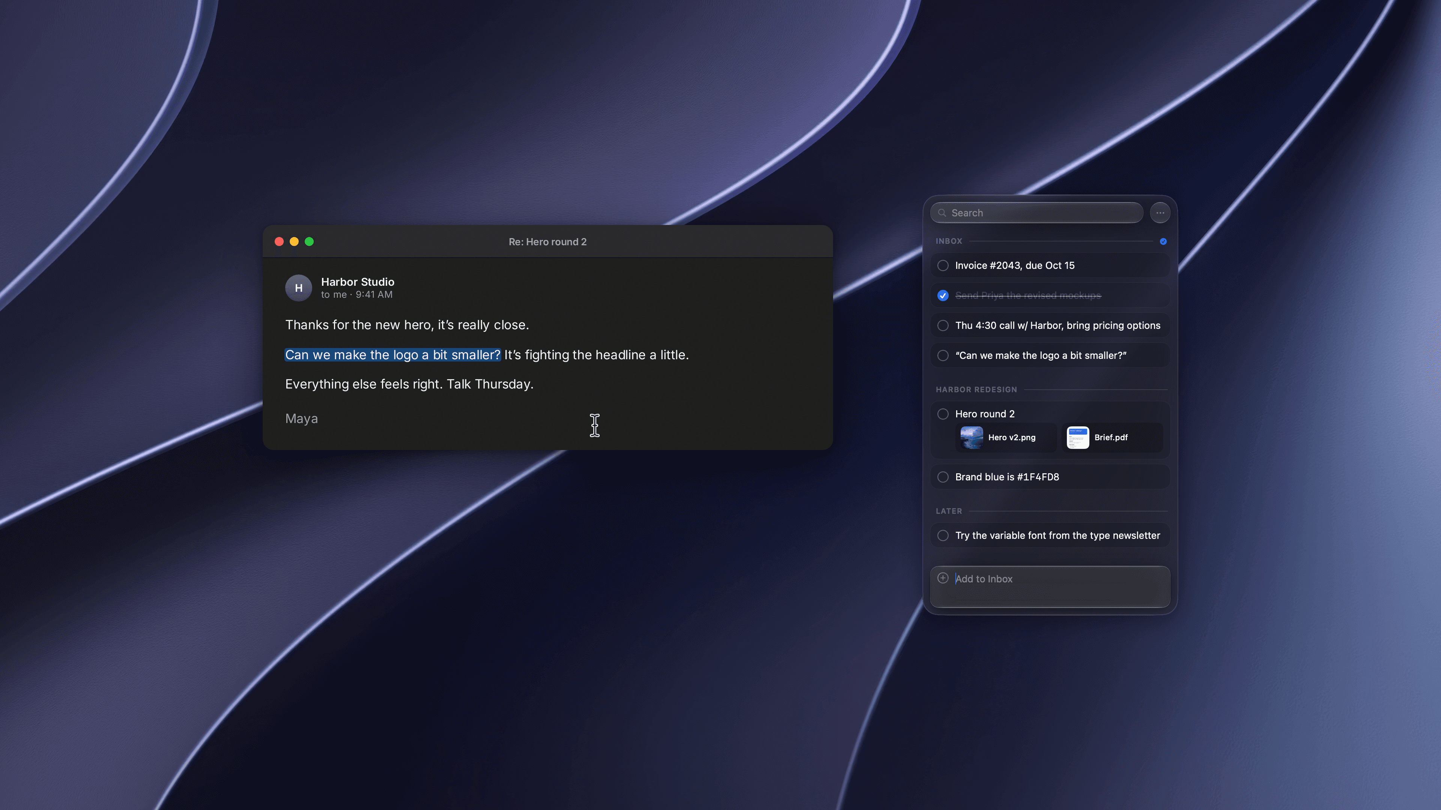The height and width of the screenshot is (810, 1441).
Task: Click the highlighted logo sentence in the email
Action: pos(393,355)
